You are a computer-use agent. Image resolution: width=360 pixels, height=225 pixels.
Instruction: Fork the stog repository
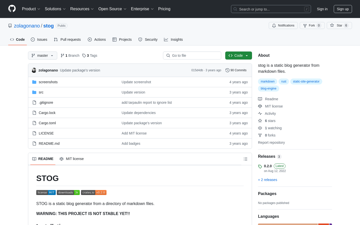[x=312, y=25]
